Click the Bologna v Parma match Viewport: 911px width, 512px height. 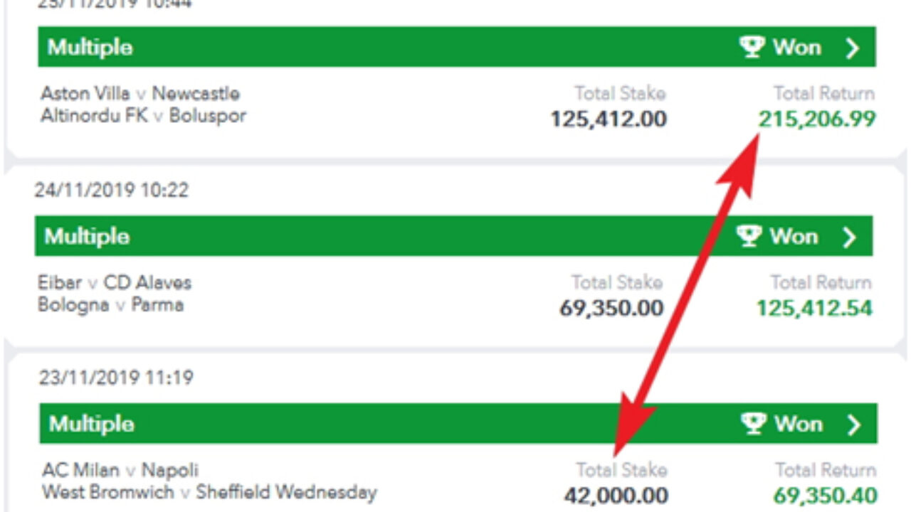[x=111, y=304]
